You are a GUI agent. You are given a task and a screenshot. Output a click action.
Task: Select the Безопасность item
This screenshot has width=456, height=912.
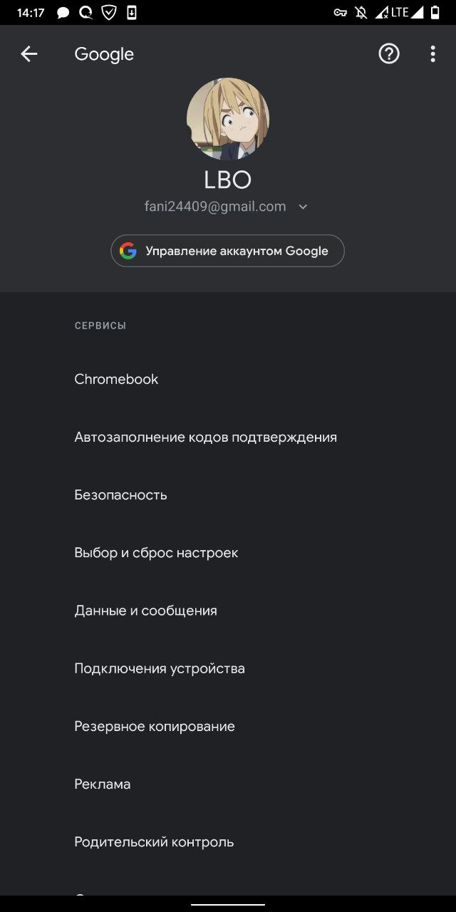[x=120, y=494]
